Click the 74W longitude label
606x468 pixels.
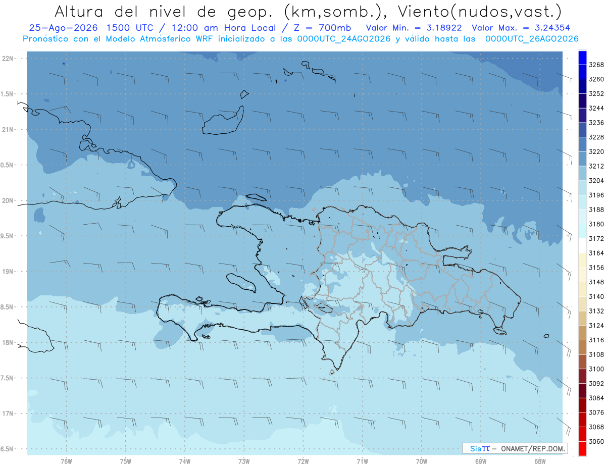coord(185,461)
